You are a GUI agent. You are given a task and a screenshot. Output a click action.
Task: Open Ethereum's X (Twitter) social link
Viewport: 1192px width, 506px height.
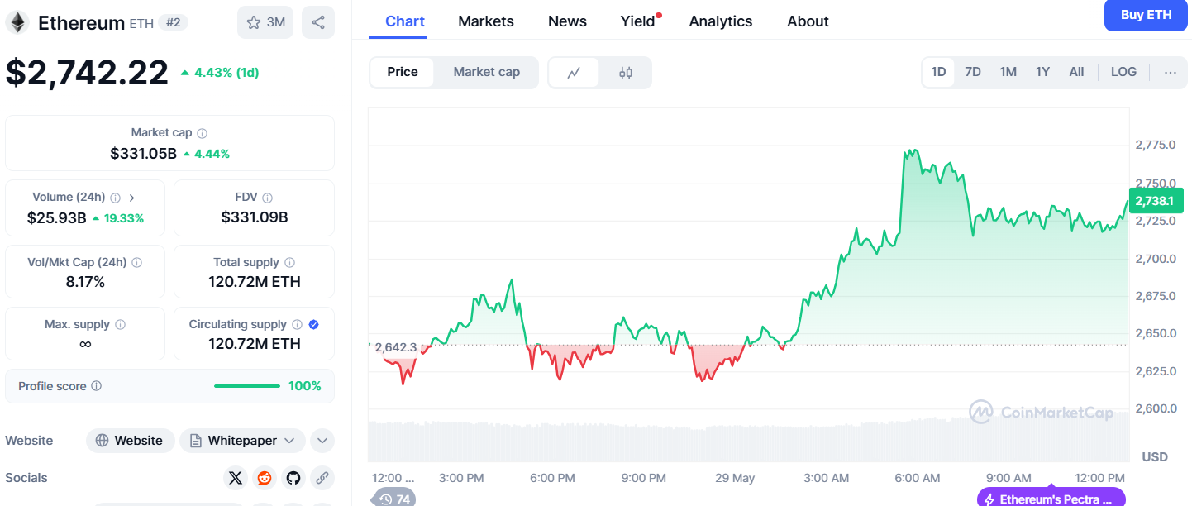(236, 478)
